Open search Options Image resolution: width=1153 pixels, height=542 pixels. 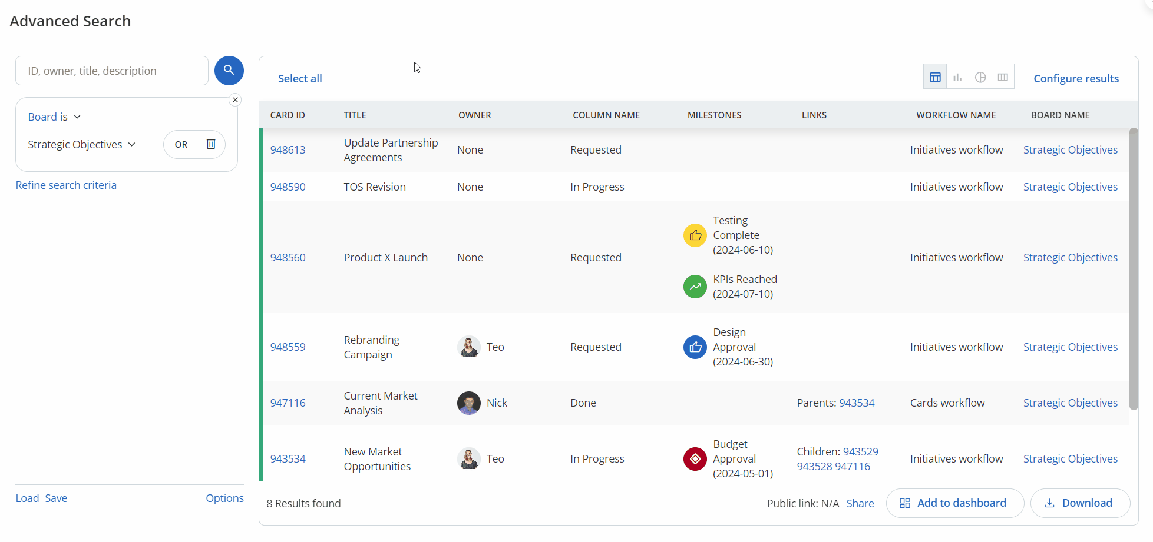(x=224, y=498)
